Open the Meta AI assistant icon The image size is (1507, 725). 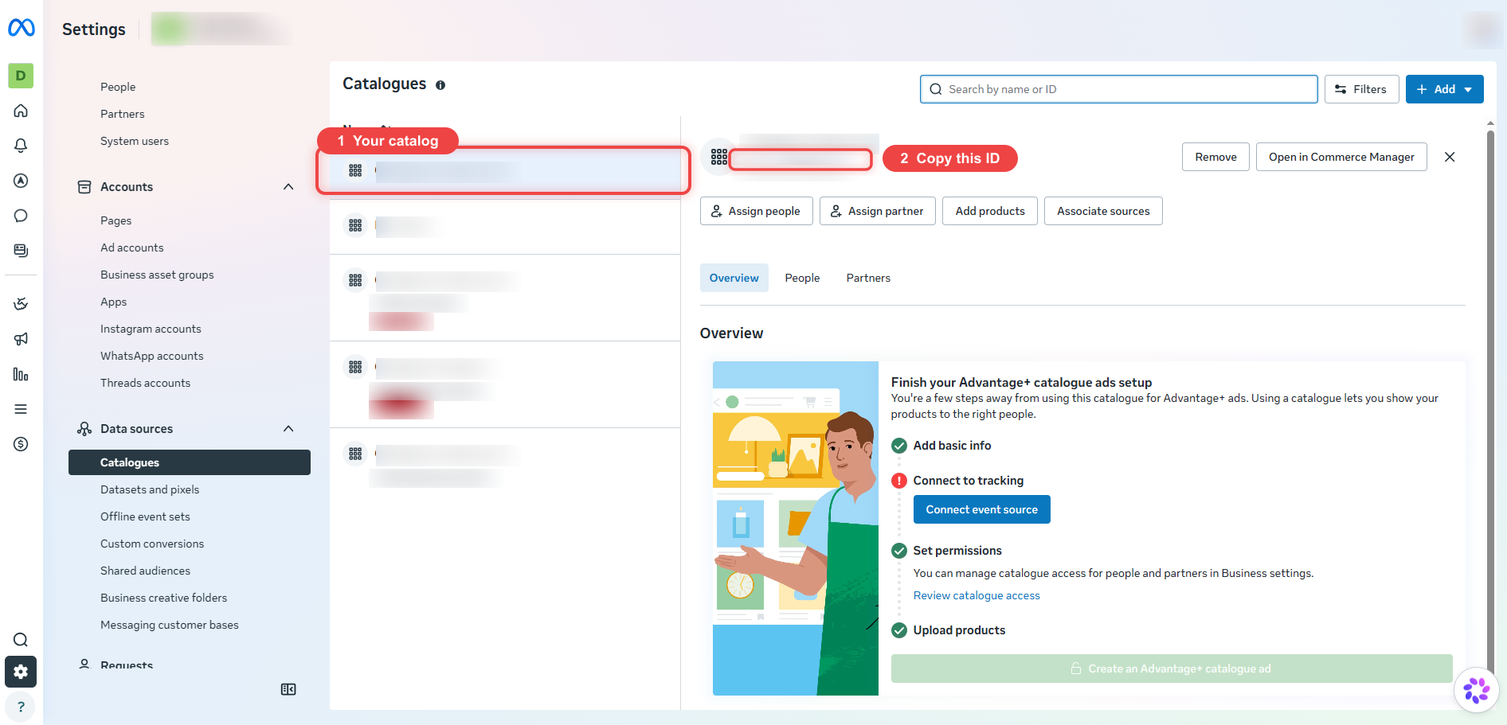pos(1476,690)
